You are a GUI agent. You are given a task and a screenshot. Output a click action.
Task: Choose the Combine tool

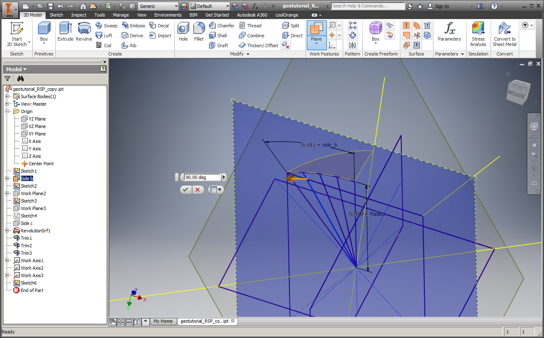click(251, 36)
